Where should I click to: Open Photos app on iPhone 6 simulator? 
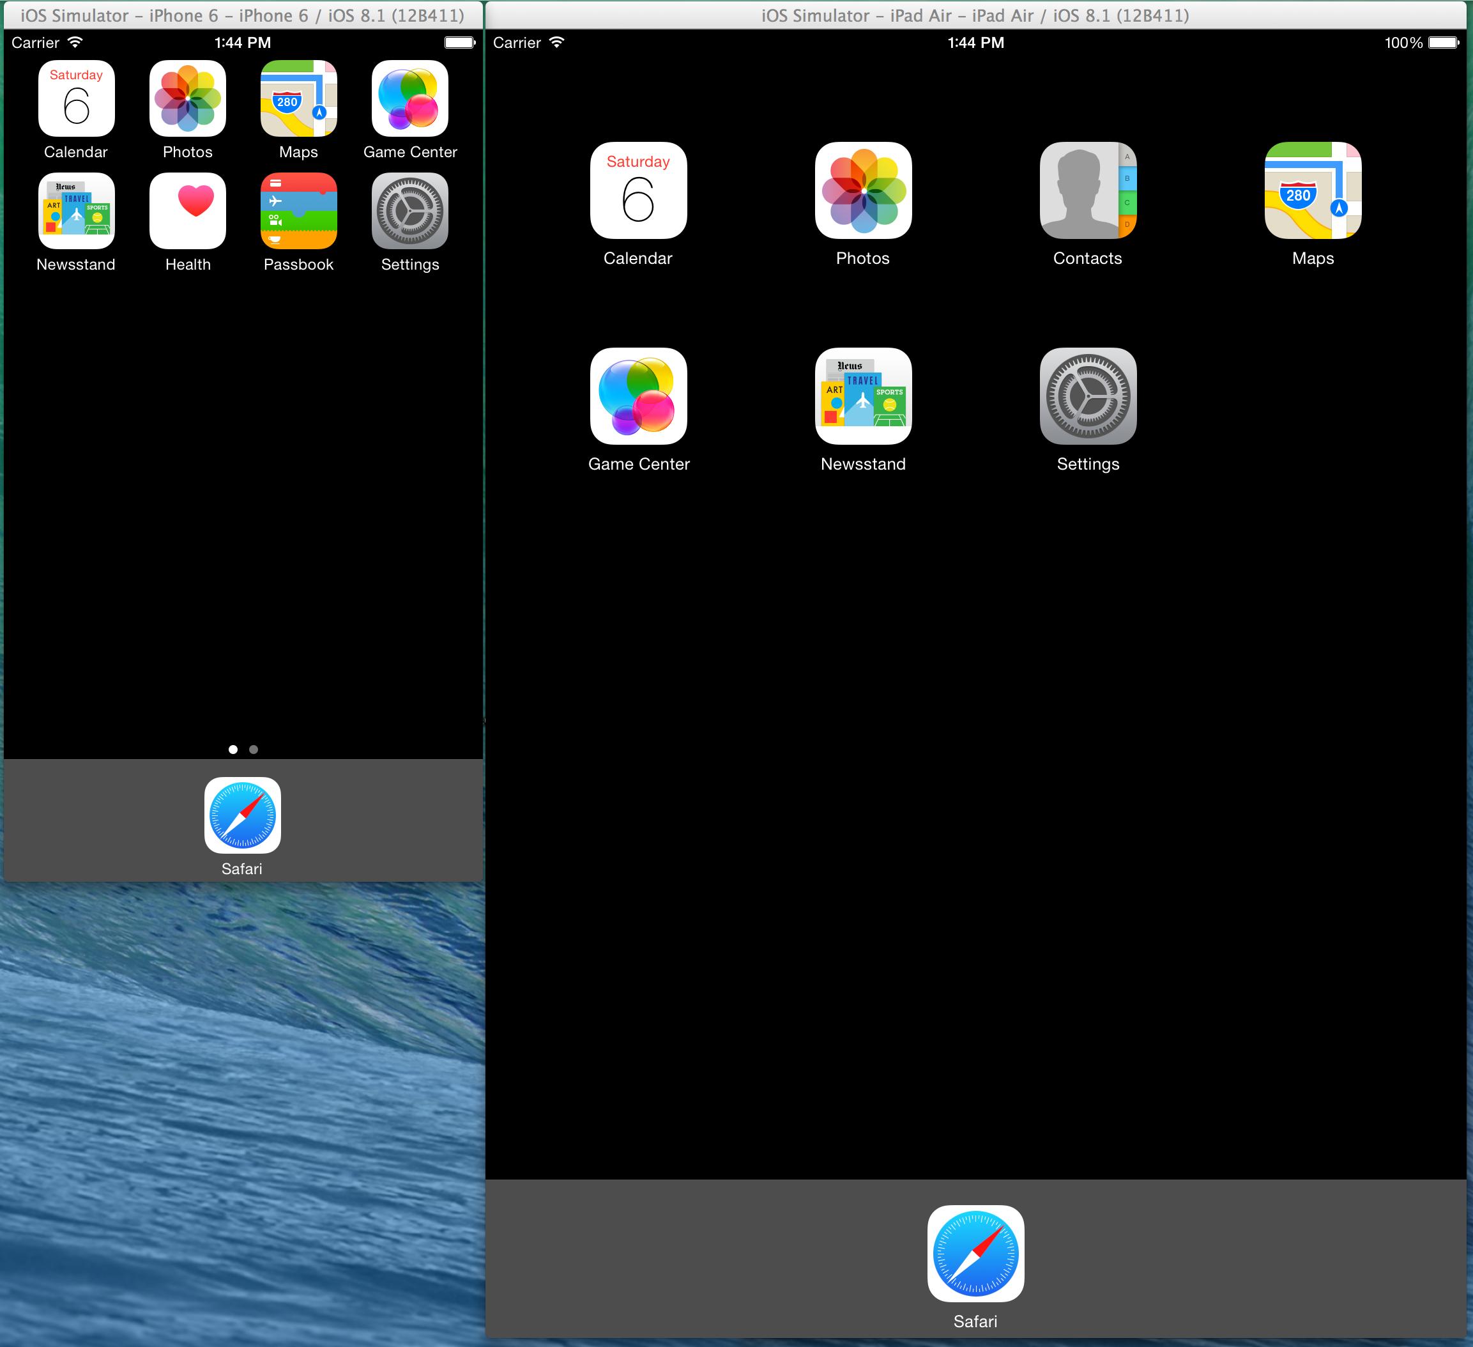[188, 98]
